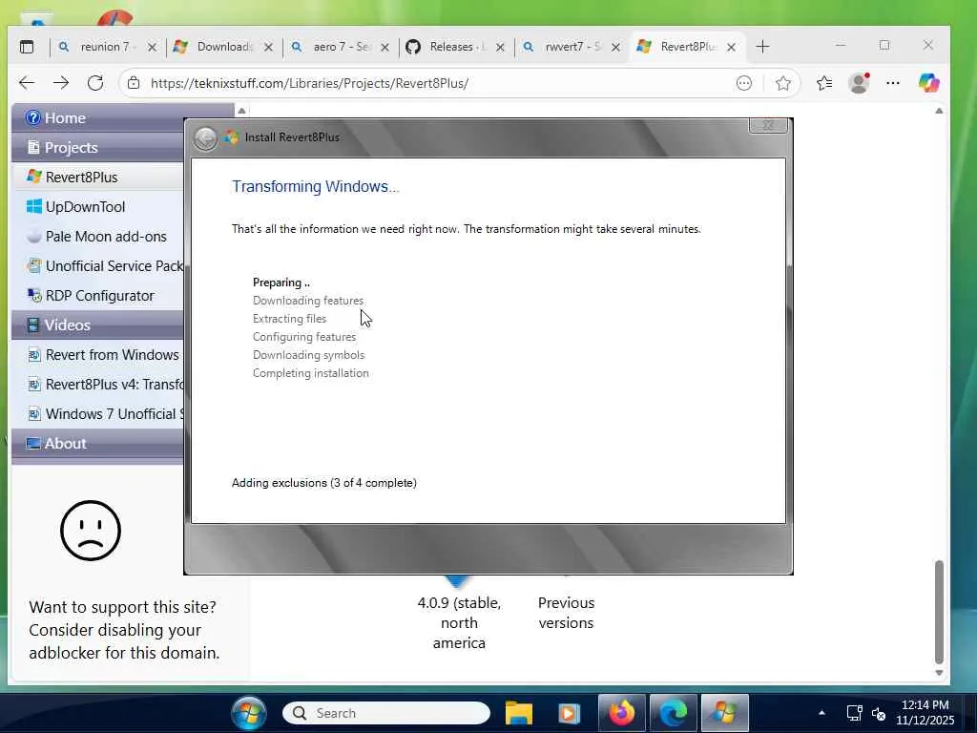977x733 pixels.
Task: Open the Videos sidebar section
Action: point(98,325)
